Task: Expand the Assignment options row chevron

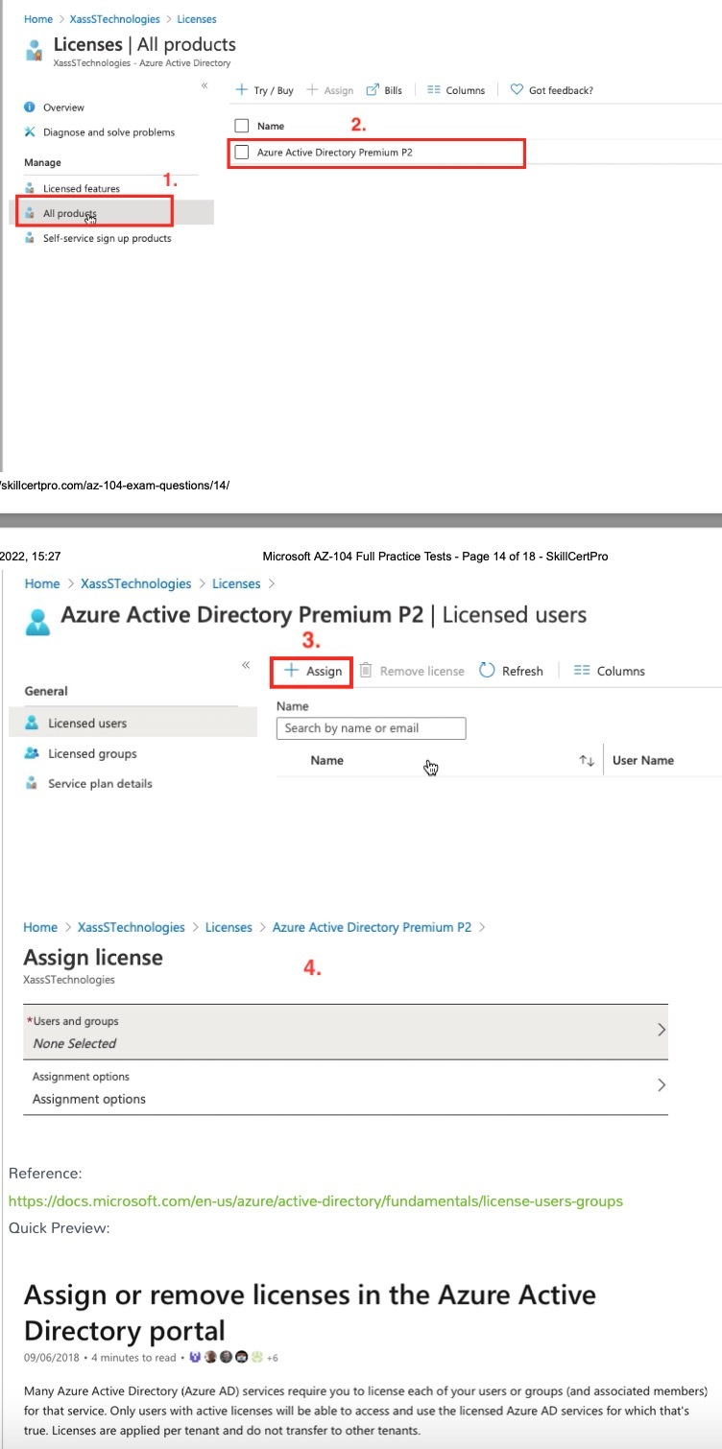Action: pyautogui.click(x=661, y=1085)
